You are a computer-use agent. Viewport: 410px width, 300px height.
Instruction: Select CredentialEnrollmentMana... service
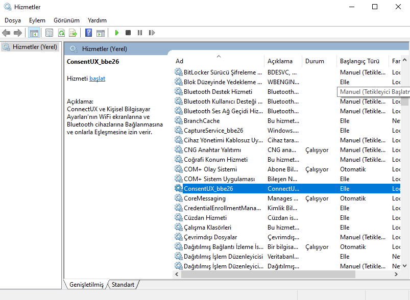click(287, 208)
